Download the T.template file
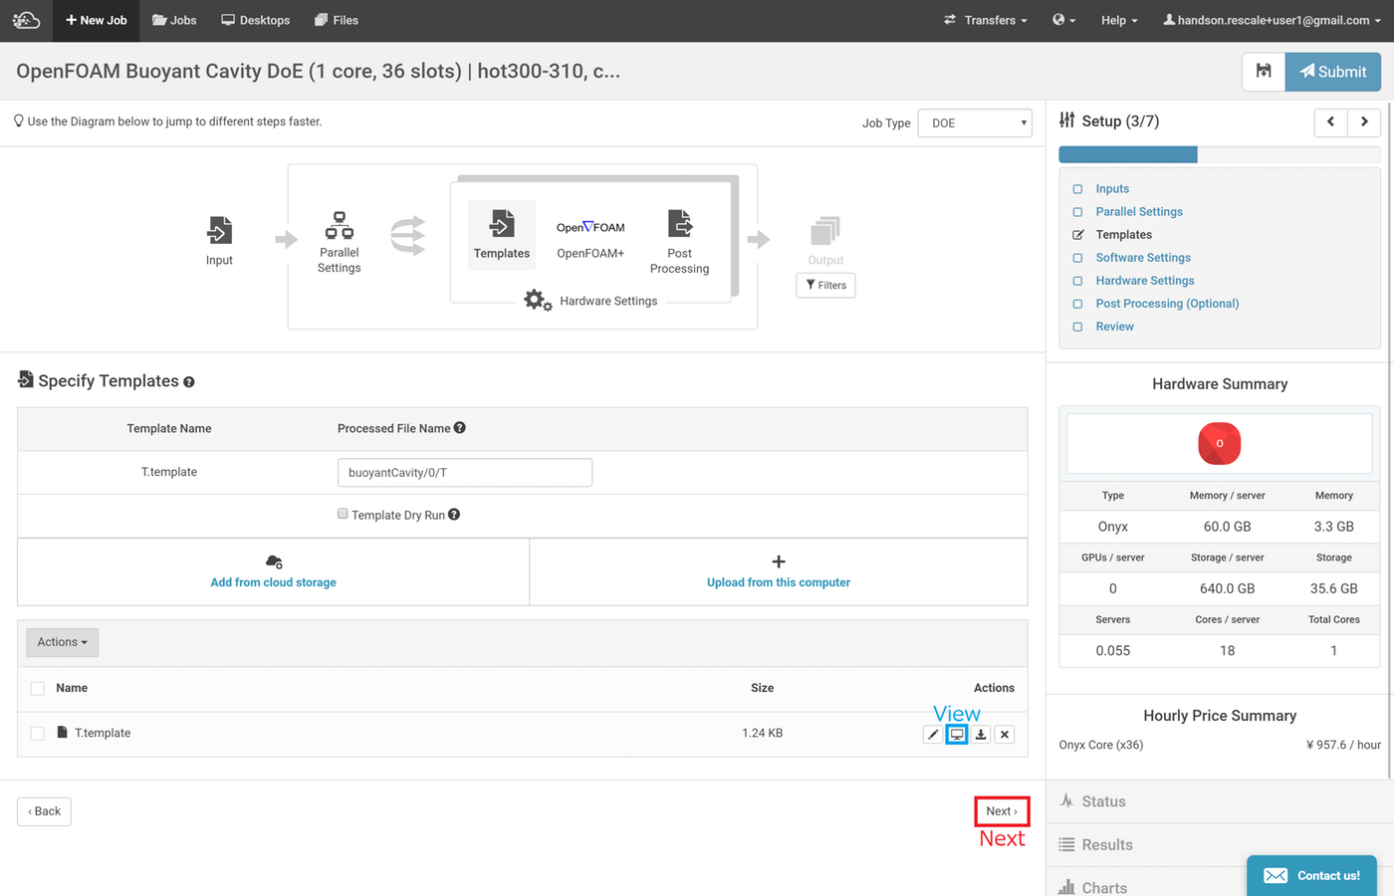Image resolution: width=1394 pixels, height=896 pixels. pyautogui.click(x=981, y=735)
